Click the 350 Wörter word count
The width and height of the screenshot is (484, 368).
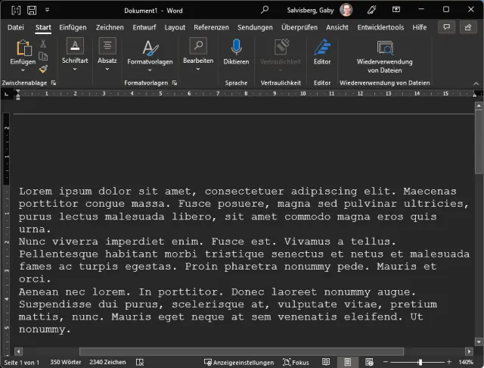[x=66, y=363]
